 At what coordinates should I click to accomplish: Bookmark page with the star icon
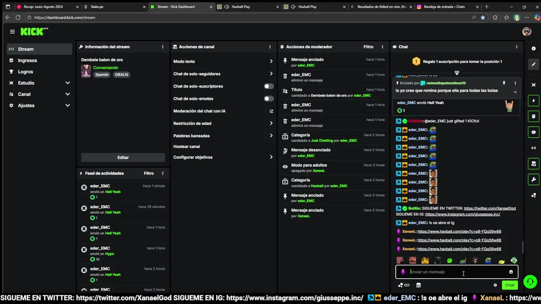tap(483, 17)
